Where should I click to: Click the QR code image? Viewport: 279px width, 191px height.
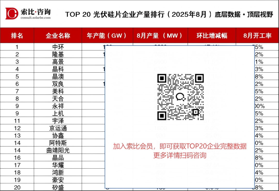coord(180,97)
